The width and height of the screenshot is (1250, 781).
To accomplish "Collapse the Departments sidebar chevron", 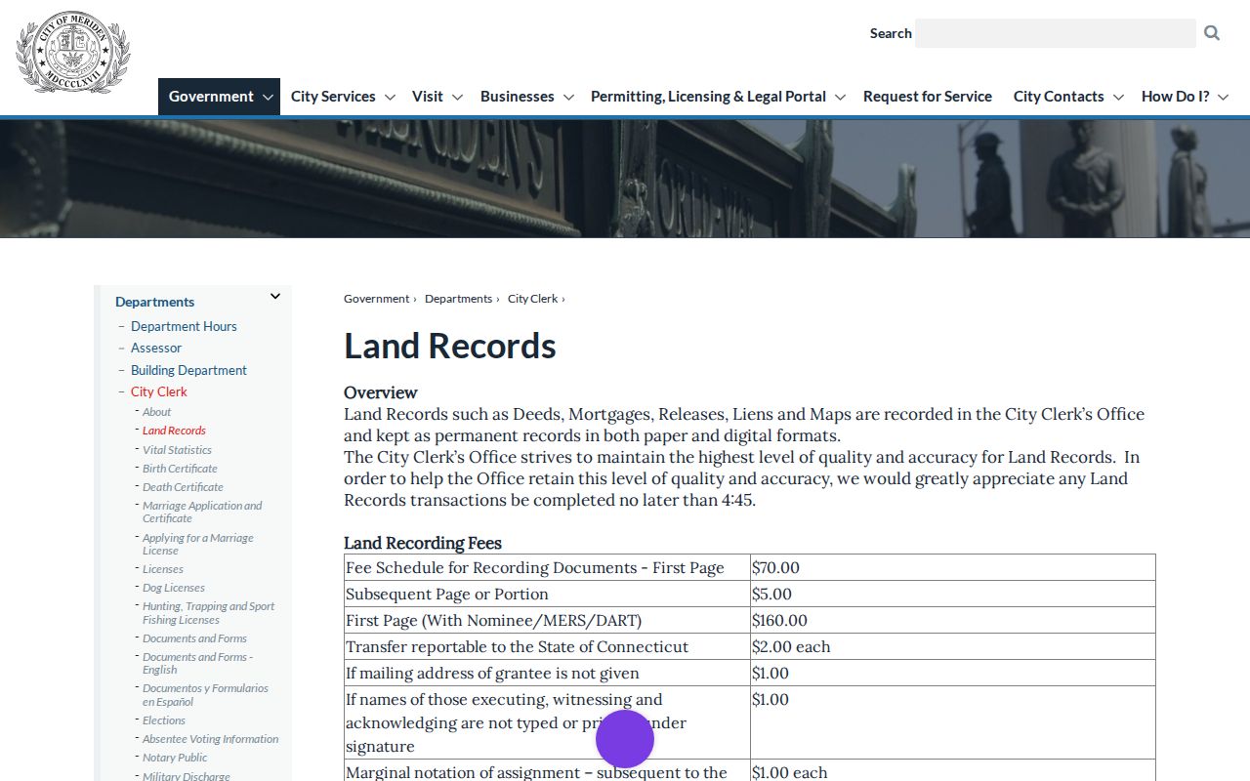I will pos(275,297).
